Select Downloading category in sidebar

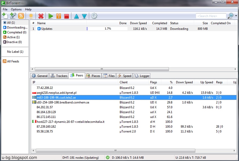point(16,27)
